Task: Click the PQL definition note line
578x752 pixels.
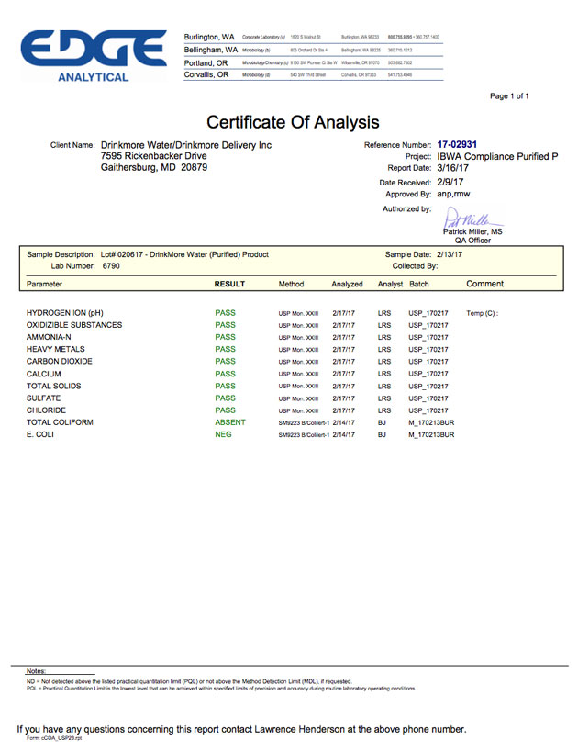Action: click(221, 689)
